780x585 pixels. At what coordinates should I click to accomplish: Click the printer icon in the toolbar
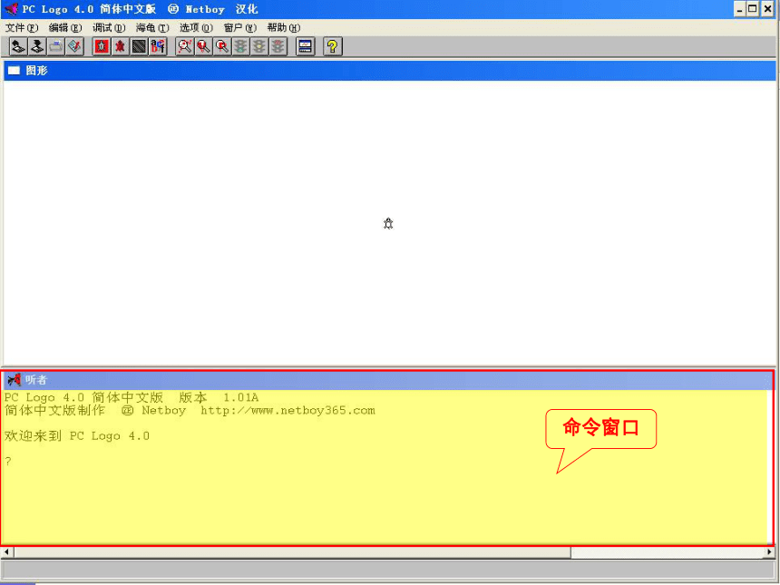coord(55,47)
